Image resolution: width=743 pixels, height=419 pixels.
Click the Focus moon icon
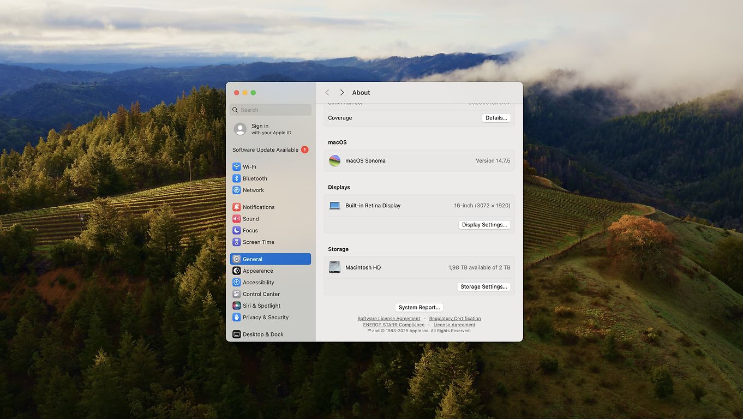[x=236, y=230]
